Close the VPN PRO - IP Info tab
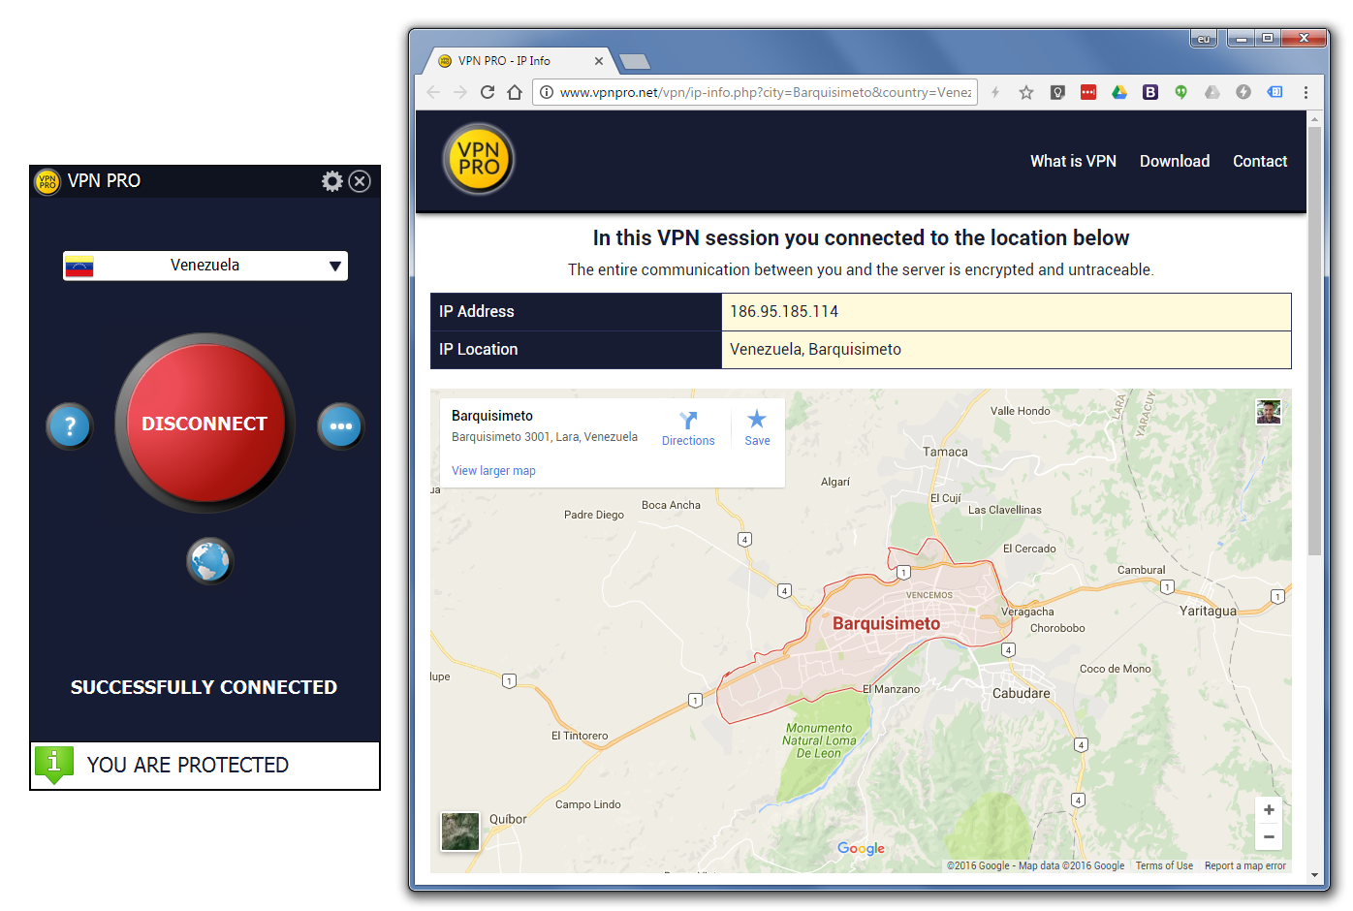Screen dimensions: 1353x911 [599, 61]
